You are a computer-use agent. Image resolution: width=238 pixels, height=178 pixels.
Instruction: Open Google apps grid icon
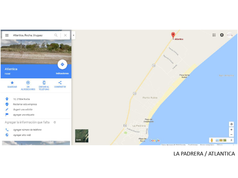(x=214, y=35)
